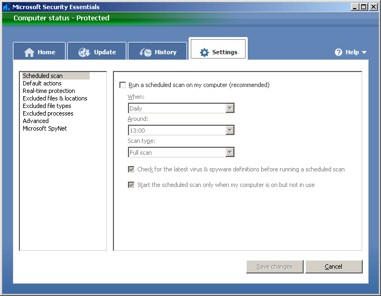Viewport: 381px width, 296px height.
Task: Switch to the Update tab
Action: coord(97,51)
